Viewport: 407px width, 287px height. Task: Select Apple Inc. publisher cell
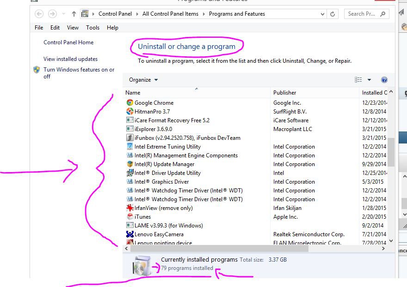pyautogui.click(x=285, y=217)
